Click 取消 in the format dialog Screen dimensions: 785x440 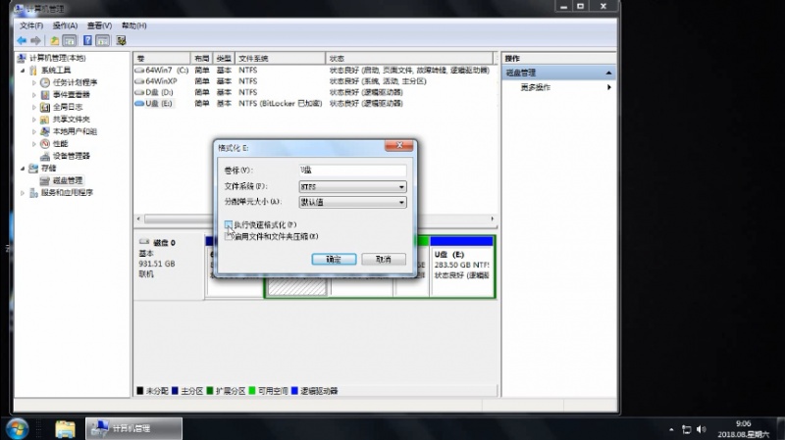[x=384, y=259]
